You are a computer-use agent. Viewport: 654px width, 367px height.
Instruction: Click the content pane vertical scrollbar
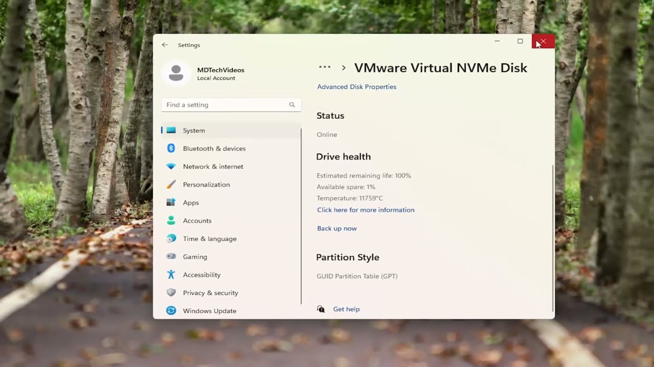553,239
